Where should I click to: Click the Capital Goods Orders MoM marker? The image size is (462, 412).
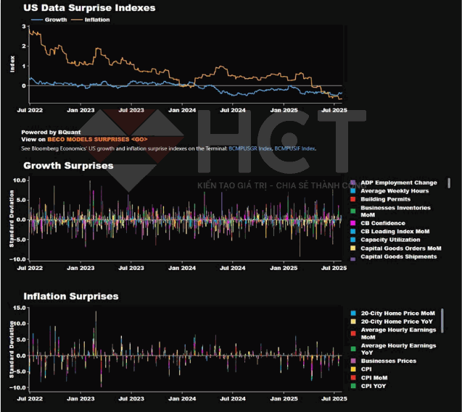point(352,248)
